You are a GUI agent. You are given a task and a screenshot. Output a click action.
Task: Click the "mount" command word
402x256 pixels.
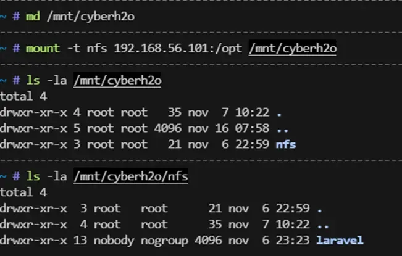41,48
